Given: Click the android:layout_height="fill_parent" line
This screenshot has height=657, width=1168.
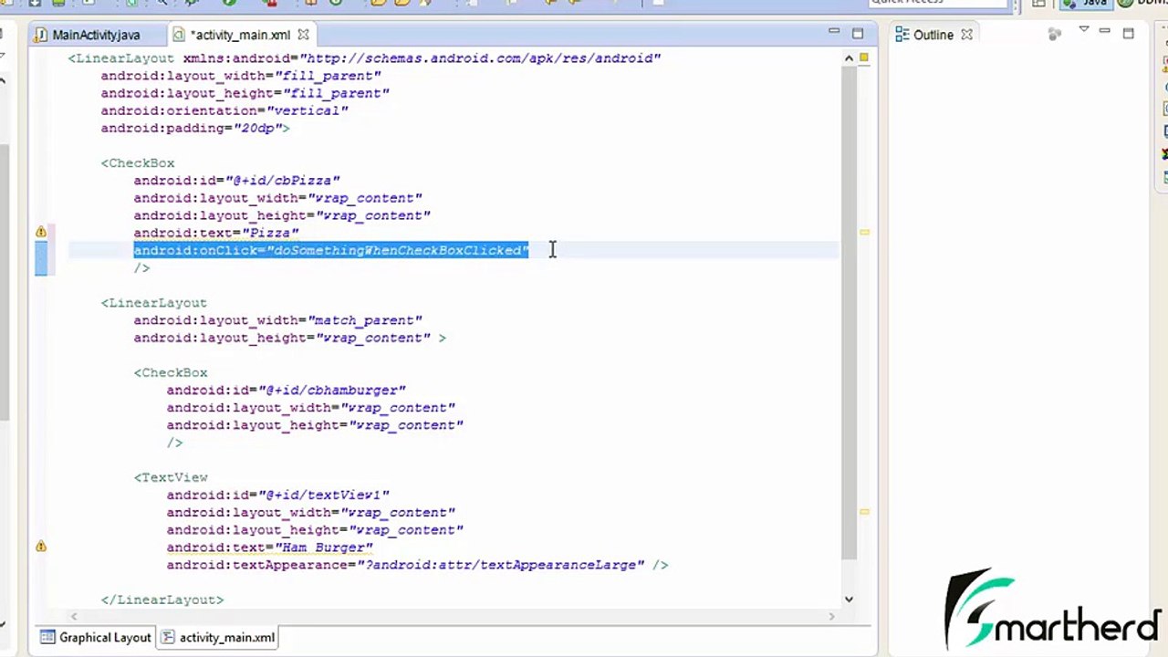Looking at the screenshot, I should pos(245,93).
